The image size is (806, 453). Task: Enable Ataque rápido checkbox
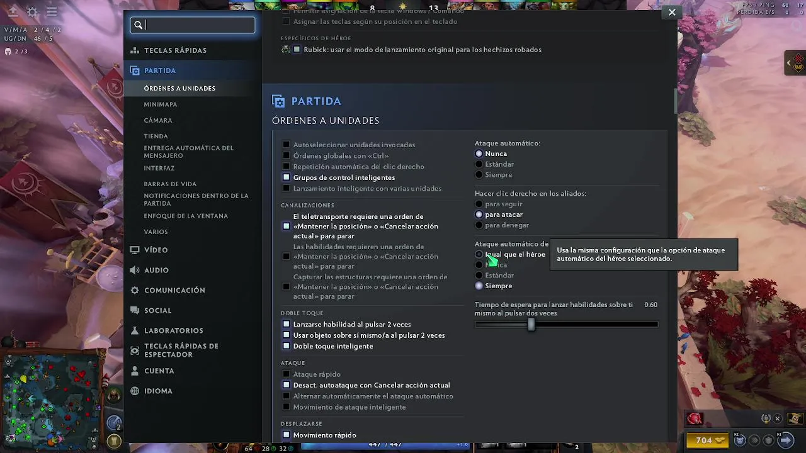point(286,374)
